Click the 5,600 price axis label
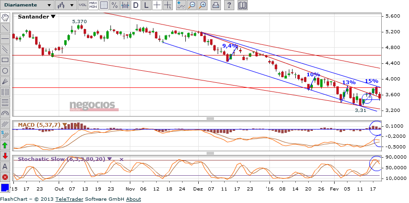409x203 pixels. pos(393,16)
